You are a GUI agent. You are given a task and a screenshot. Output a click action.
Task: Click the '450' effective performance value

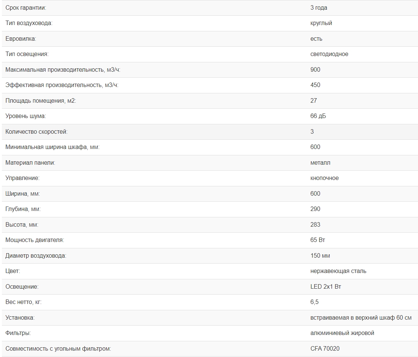pos(315,85)
